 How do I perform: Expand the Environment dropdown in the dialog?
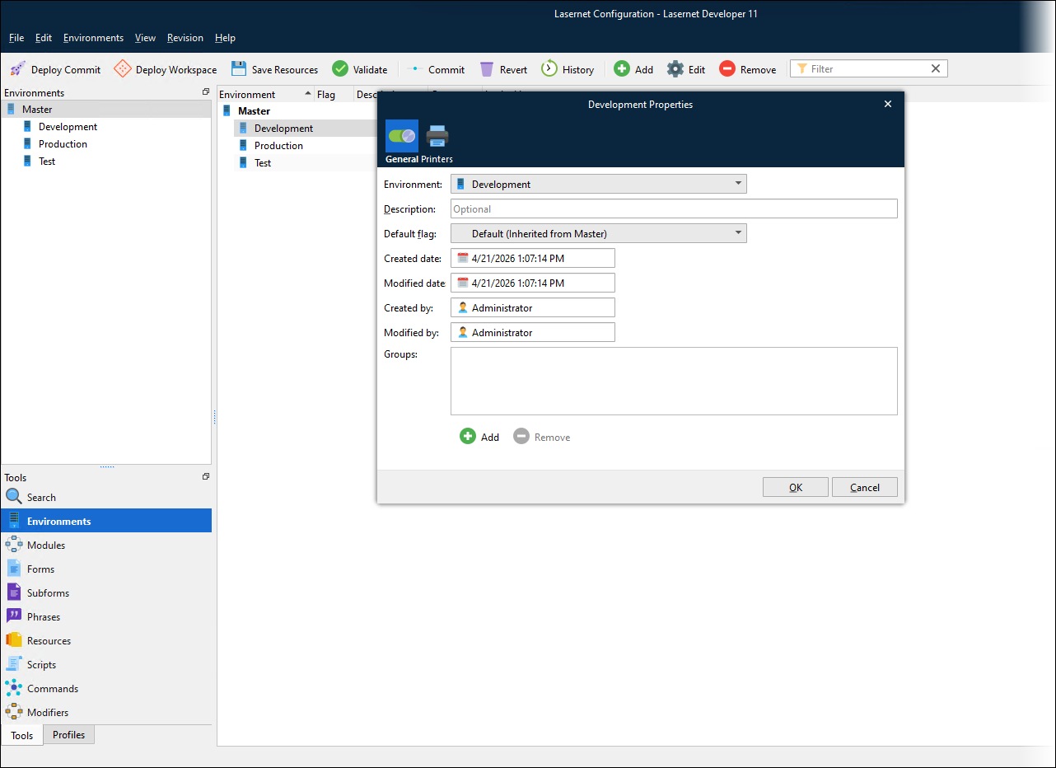[x=599, y=184]
